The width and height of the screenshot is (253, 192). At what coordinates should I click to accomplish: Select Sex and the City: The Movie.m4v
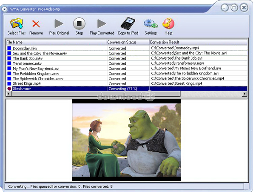[127, 53]
